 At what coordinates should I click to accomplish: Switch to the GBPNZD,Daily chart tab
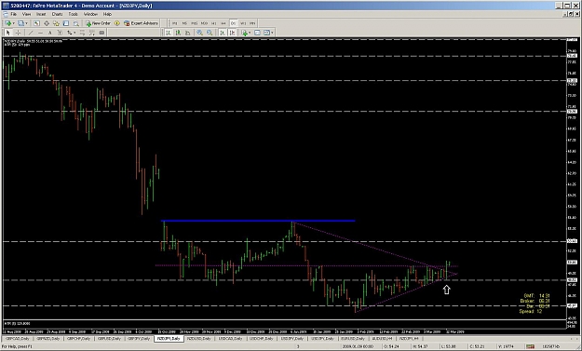pyautogui.click(x=47, y=338)
